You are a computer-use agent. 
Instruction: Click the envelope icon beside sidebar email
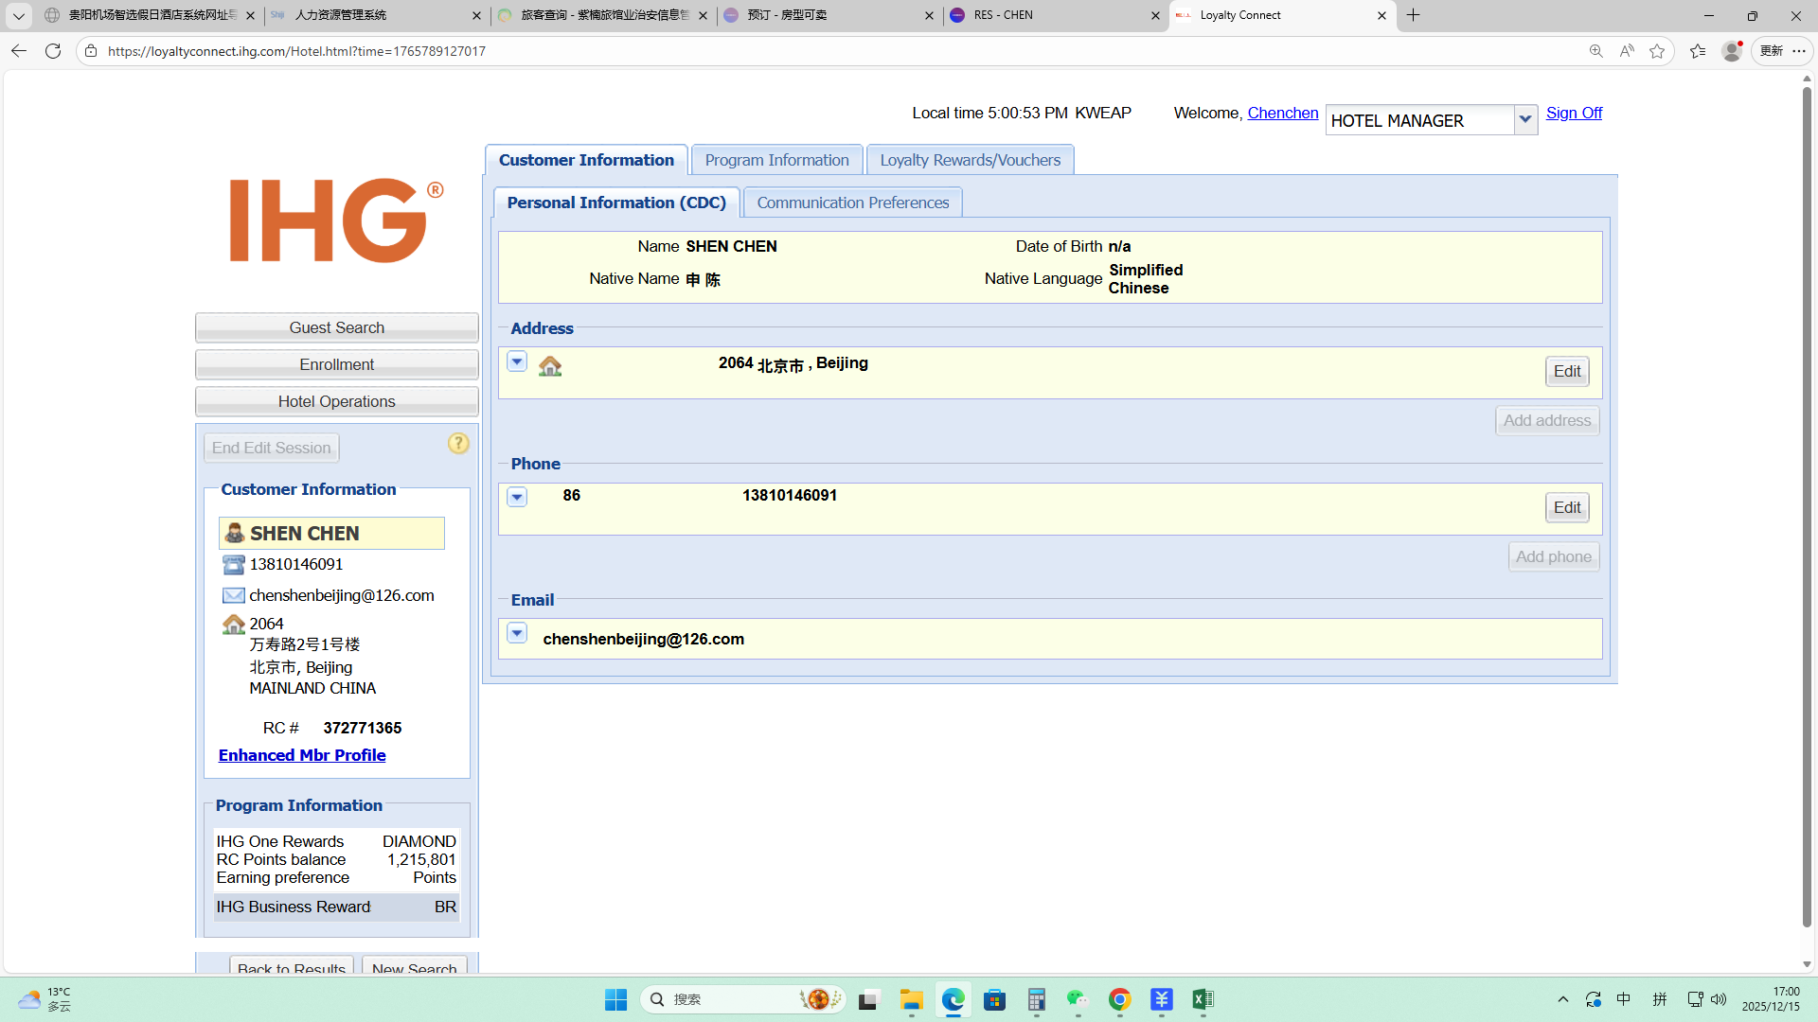click(x=233, y=595)
